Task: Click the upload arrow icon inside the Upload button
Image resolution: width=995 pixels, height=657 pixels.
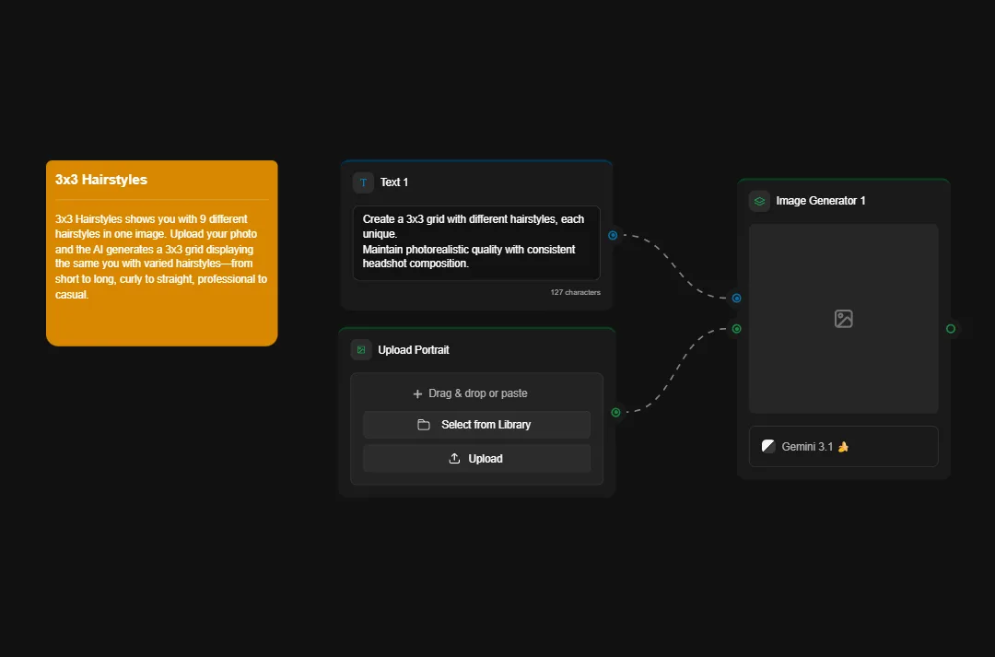Action: pyautogui.click(x=453, y=458)
